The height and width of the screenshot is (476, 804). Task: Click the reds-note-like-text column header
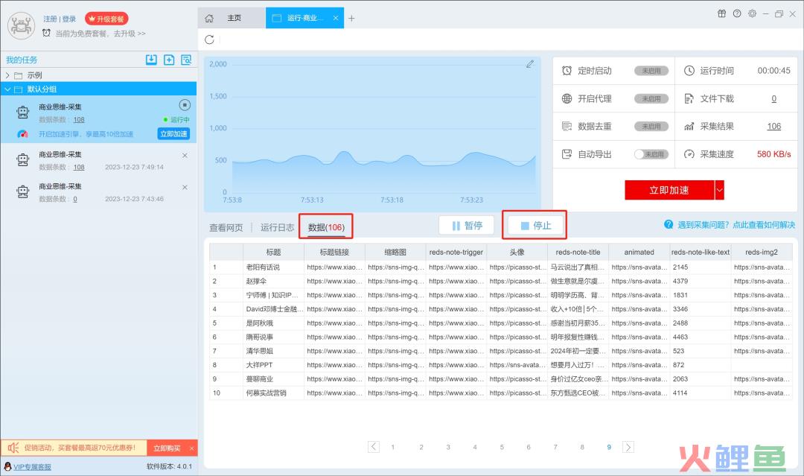tap(700, 252)
